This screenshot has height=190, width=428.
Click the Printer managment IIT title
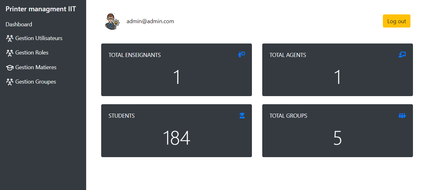tap(41, 9)
